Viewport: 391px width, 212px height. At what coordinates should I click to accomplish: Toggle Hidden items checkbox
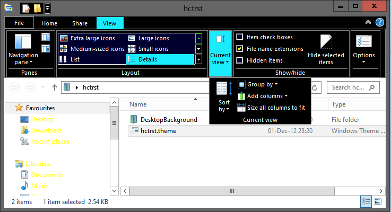pos(240,60)
